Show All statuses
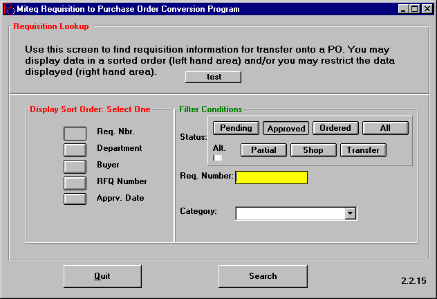This screenshot has width=437, height=299. 385,128
